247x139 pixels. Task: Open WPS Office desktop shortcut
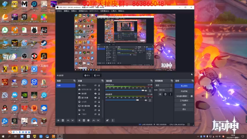(x=24, y=109)
